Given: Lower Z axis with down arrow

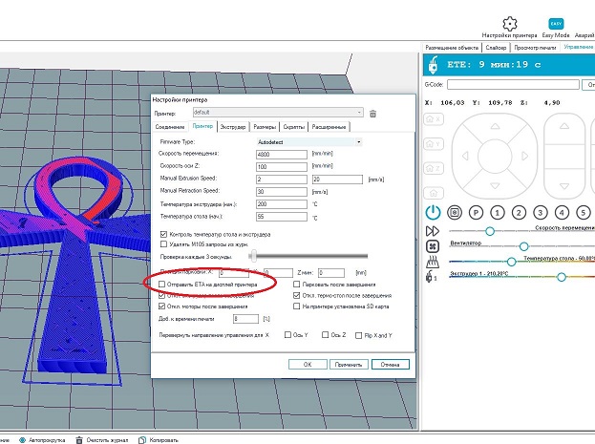Looking at the screenshot, I should (x=564, y=186).
